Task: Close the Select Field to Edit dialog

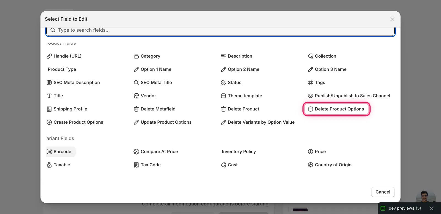Action: (x=392, y=19)
